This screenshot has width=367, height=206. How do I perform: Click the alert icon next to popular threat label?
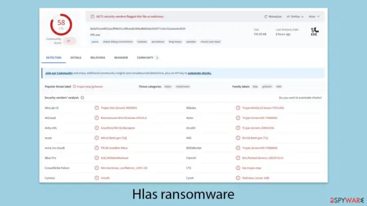[x=75, y=86]
